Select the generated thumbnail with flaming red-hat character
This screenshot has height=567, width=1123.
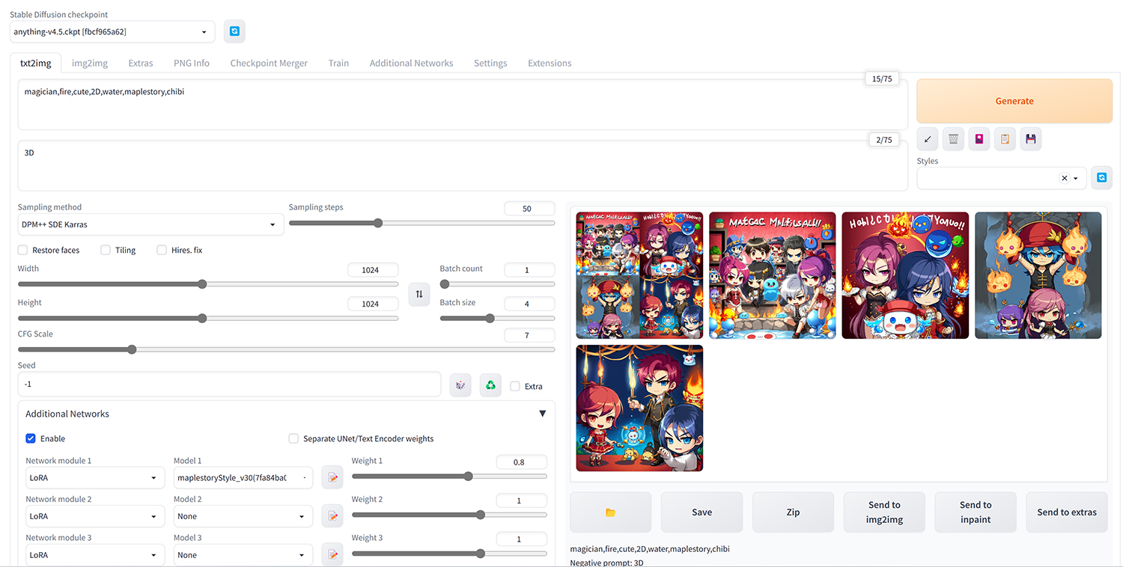1038,275
